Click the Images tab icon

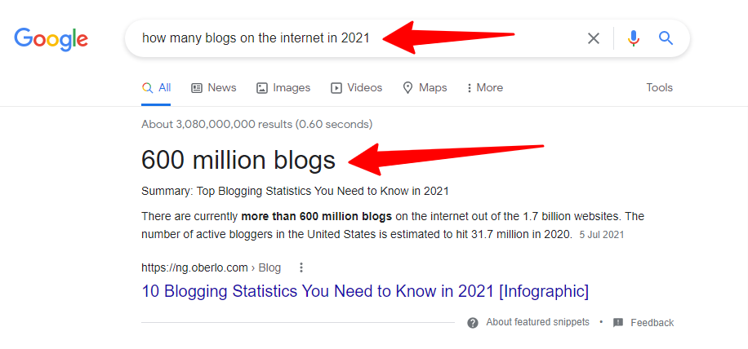click(x=262, y=88)
